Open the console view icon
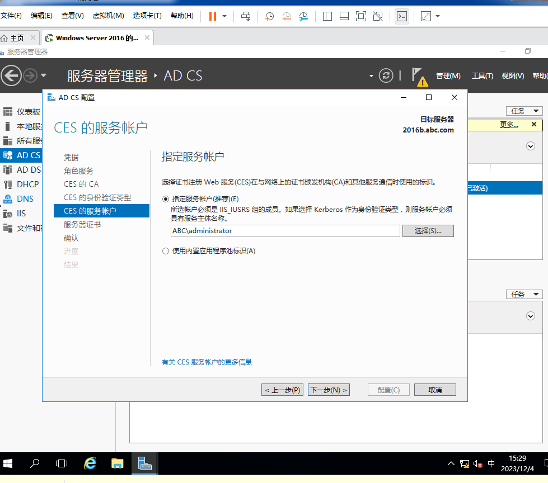This screenshot has width=548, height=483. point(402,16)
